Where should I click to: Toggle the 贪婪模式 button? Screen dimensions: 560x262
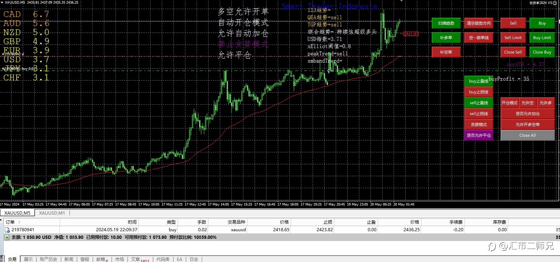click(479, 124)
